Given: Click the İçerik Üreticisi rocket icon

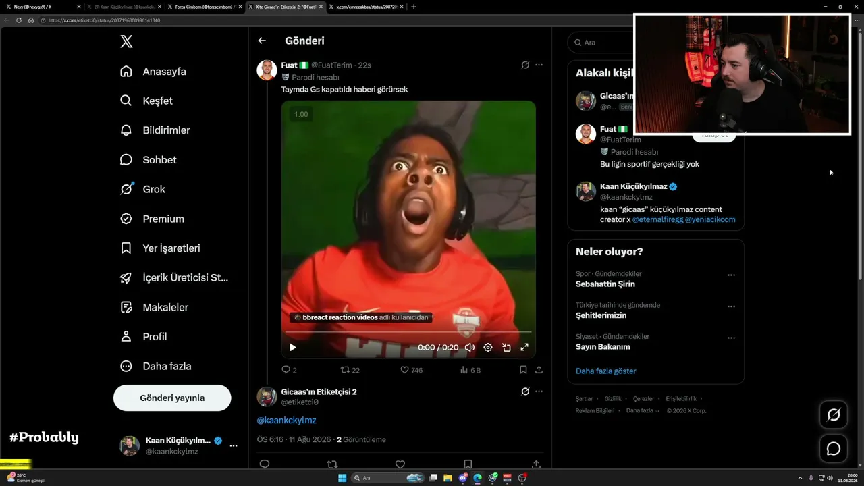Looking at the screenshot, I should pos(126,277).
